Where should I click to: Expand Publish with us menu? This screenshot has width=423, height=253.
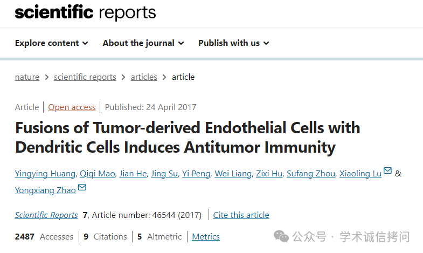234,43
